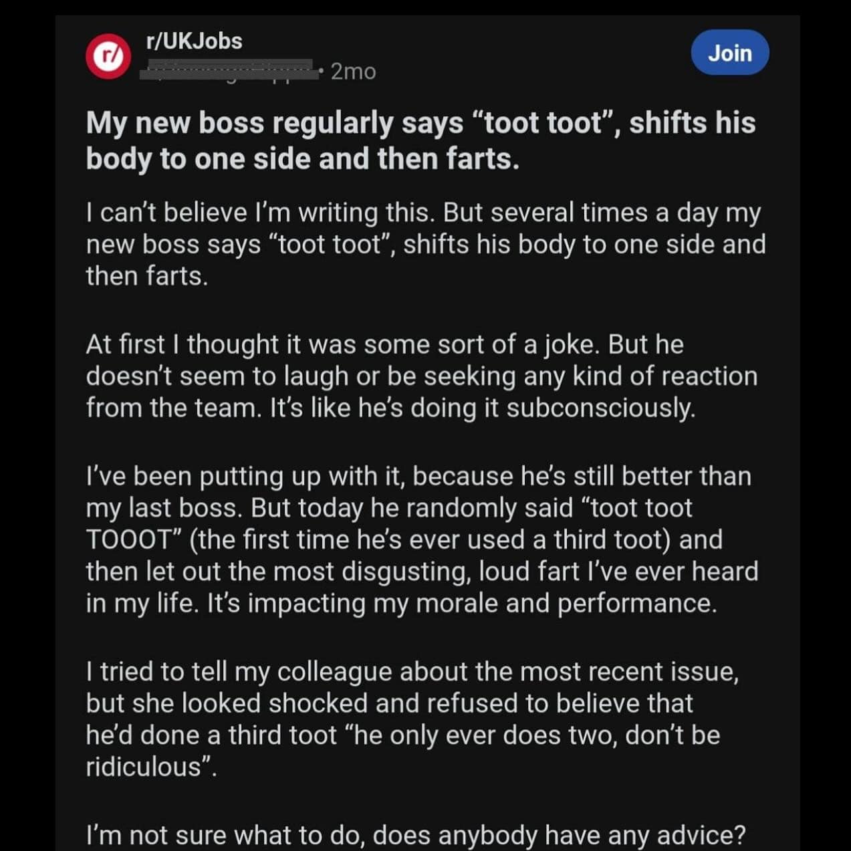The height and width of the screenshot is (851, 851).
Task: Click the Join button
Action: (x=730, y=53)
